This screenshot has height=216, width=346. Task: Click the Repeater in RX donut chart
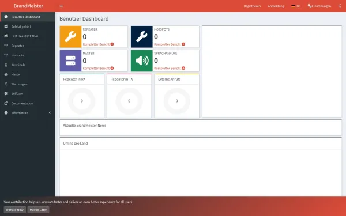click(x=82, y=101)
